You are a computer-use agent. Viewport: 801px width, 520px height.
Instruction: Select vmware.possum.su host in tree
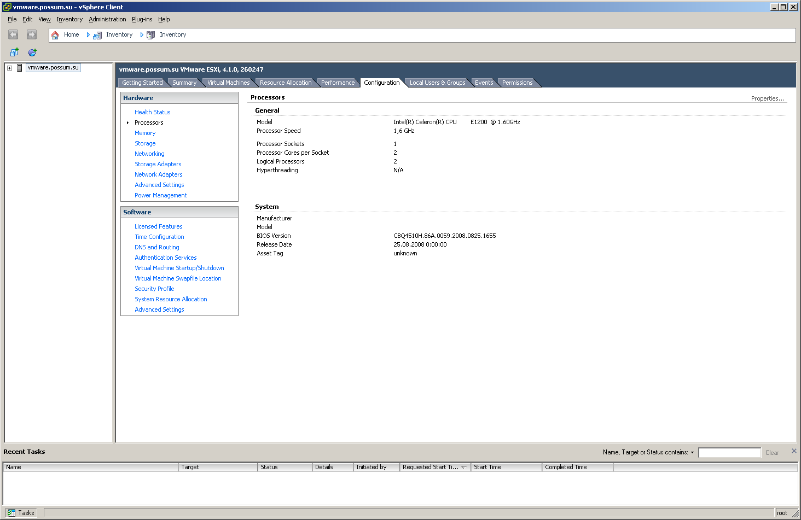pyautogui.click(x=53, y=68)
